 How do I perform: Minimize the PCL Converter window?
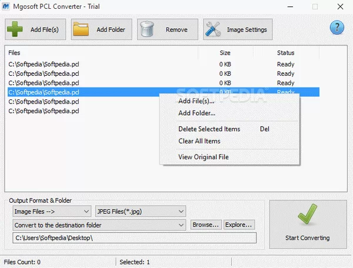[290, 6]
